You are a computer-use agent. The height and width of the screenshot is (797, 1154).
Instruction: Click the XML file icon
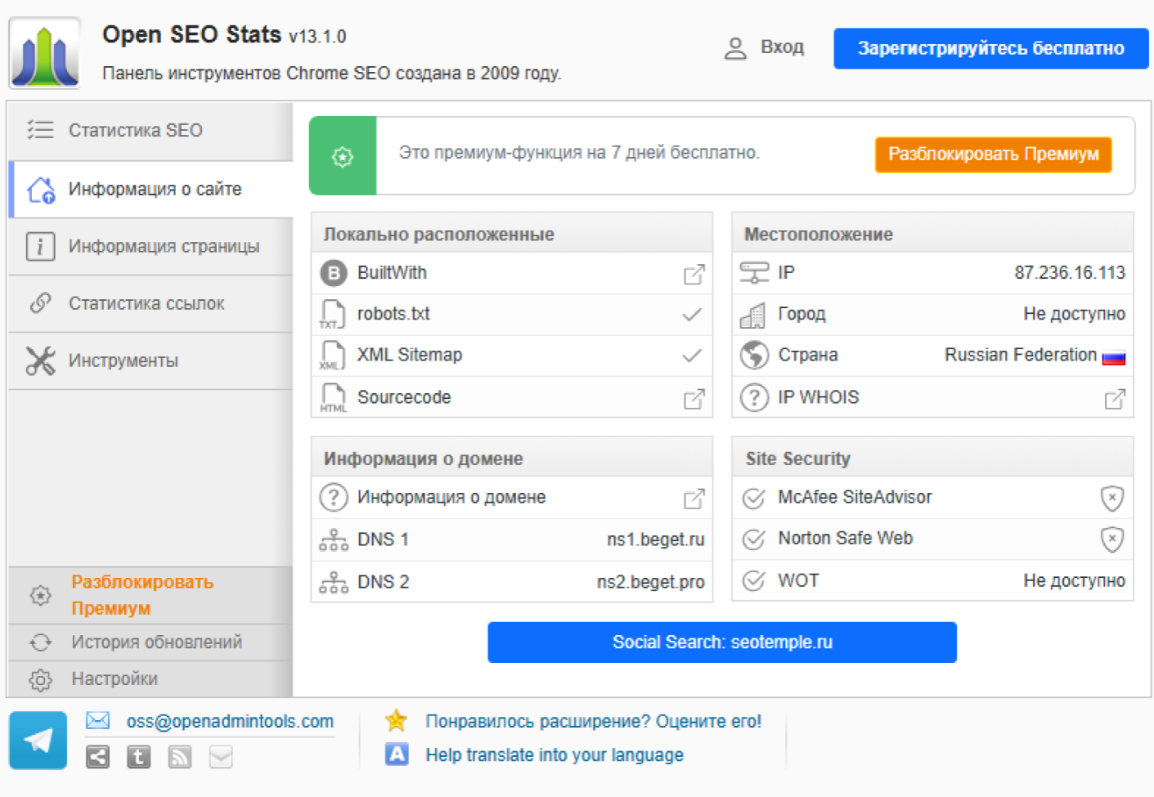(x=332, y=356)
